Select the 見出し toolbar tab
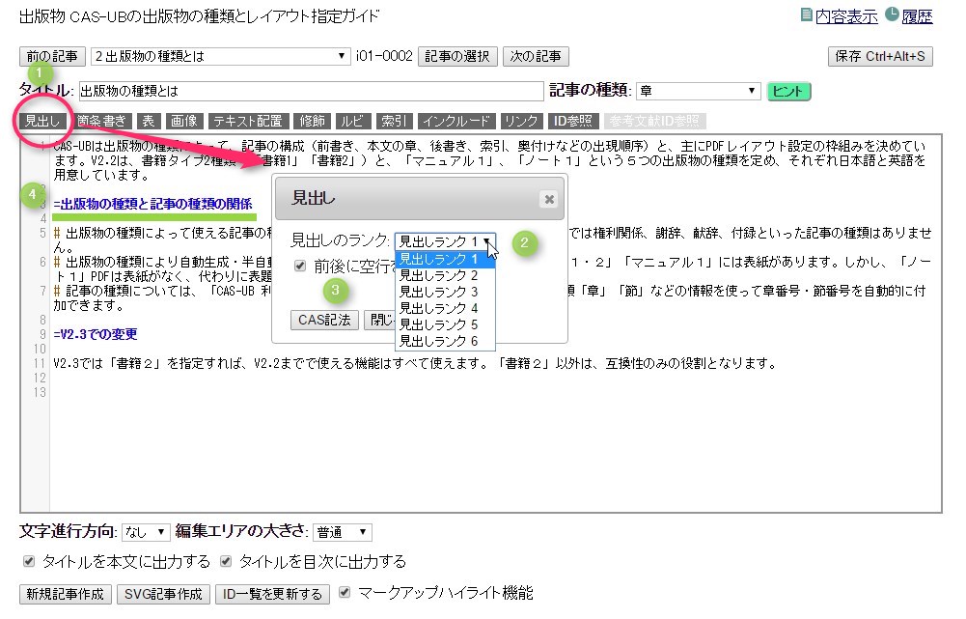 41,121
